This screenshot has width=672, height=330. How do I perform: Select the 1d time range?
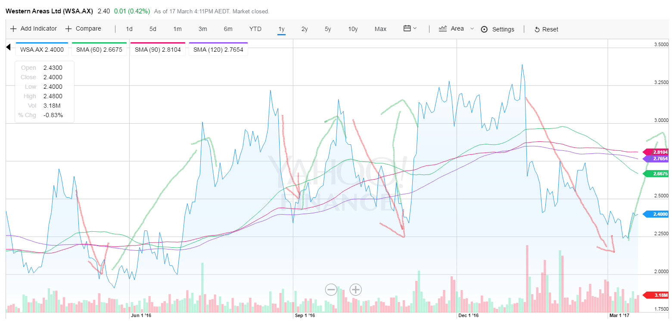[129, 29]
